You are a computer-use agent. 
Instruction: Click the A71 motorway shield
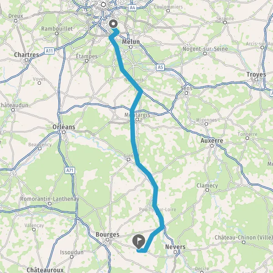click(70, 170)
